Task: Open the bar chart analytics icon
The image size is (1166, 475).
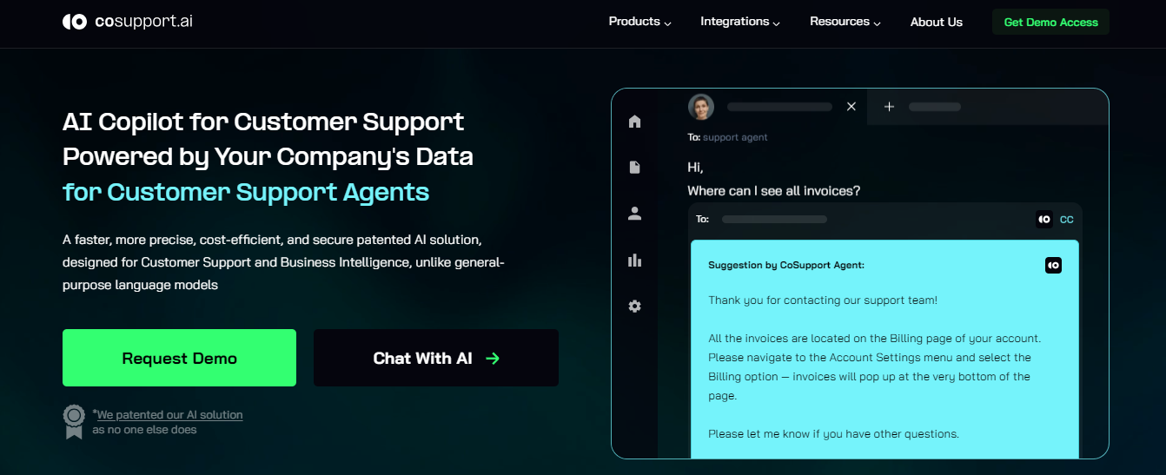Action: (634, 260)
